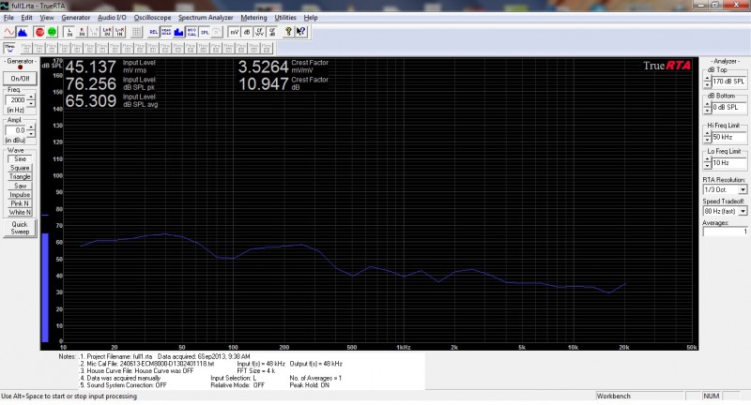Select Impulse waveform

(20, 195)
